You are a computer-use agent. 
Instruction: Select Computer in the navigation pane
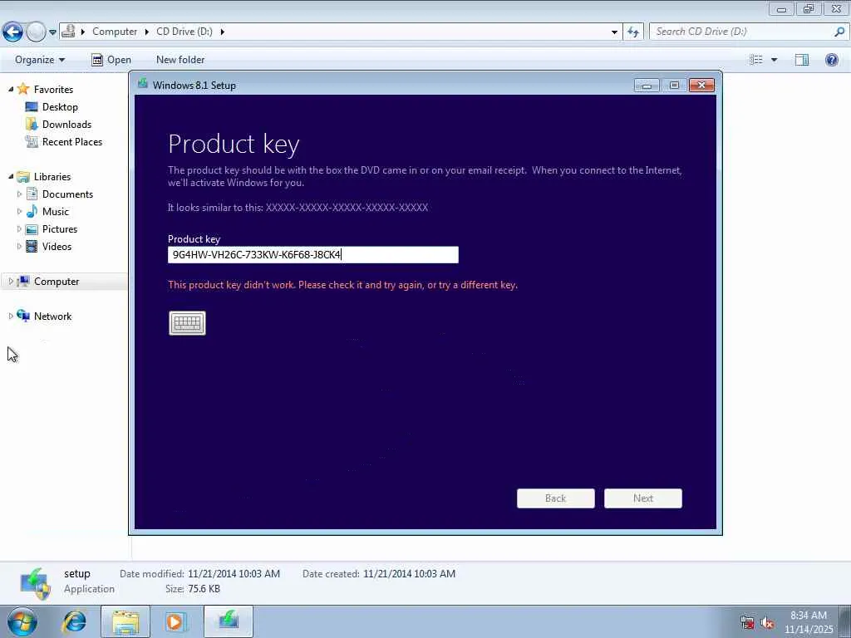(57, 282)
